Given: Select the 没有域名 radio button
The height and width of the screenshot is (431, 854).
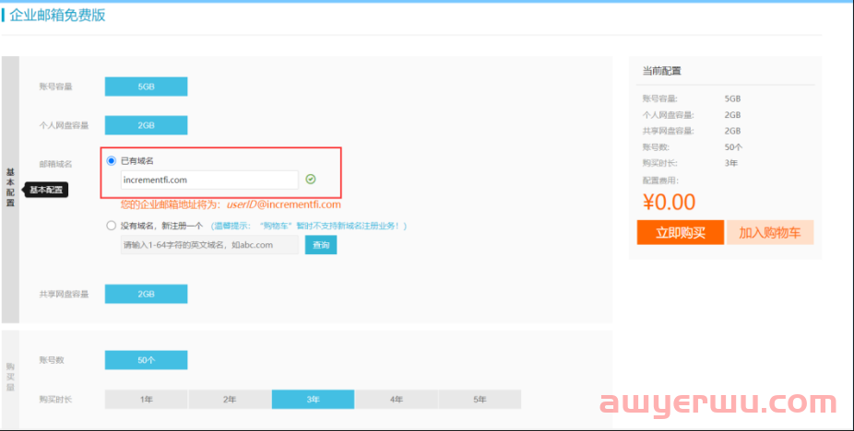Looking at the screenshot, I should 112,225.
